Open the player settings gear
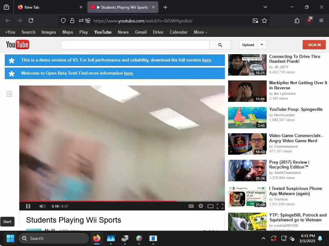329x246 pixels. pos(201,206)
